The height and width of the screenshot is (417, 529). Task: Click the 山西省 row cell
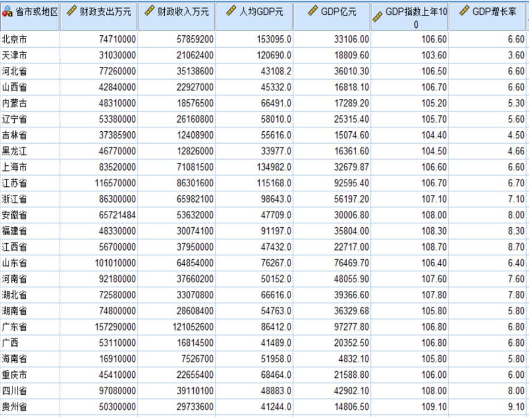(30, 87)
